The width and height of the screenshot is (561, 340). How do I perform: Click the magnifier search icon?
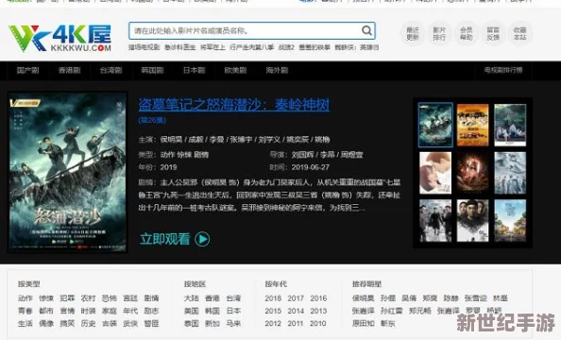[366, 31]
